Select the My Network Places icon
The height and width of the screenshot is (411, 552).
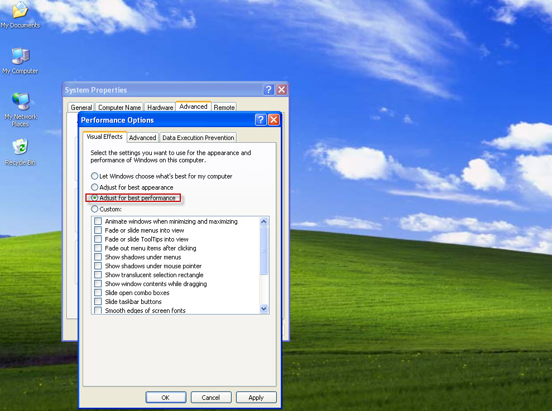pyautogui.click(x=21, y=110)
